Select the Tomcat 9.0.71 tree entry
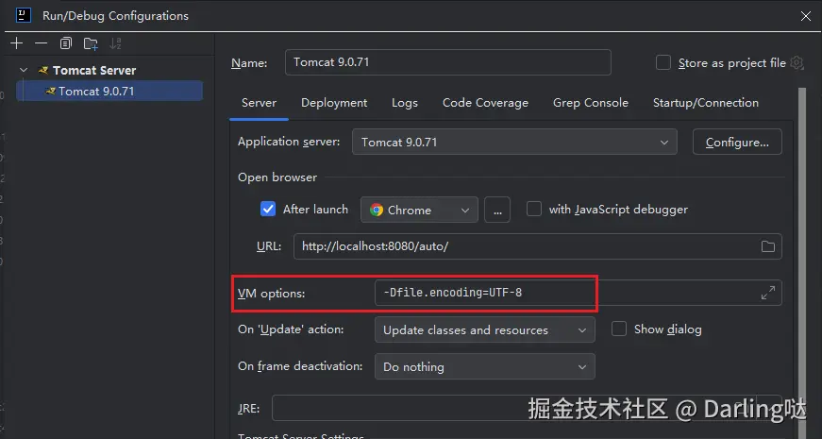 tap(109, 91)
